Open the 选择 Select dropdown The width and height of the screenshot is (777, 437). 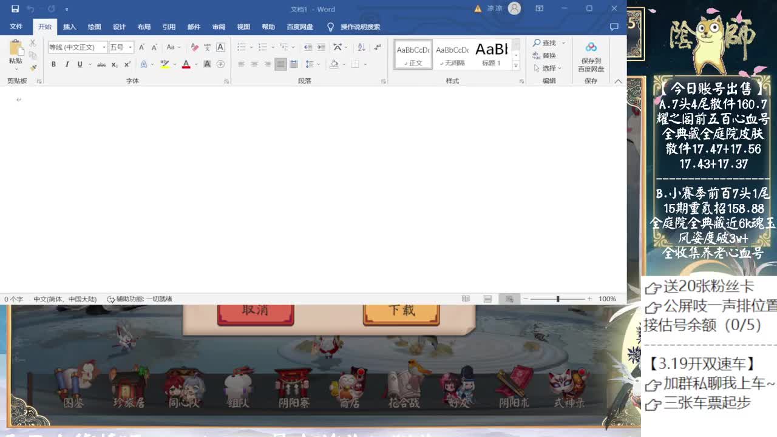[547, 68]
